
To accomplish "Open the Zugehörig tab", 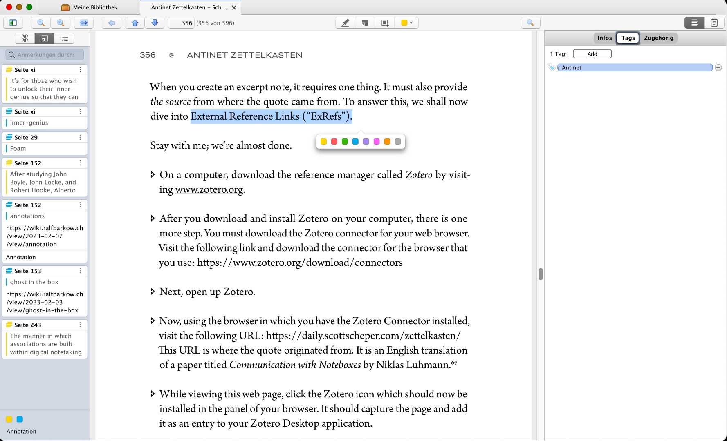I will pyautogui.click(x=658, y=38).
